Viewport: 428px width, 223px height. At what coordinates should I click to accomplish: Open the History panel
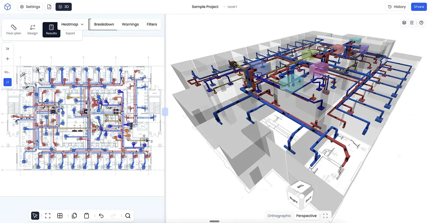point(397,7)
